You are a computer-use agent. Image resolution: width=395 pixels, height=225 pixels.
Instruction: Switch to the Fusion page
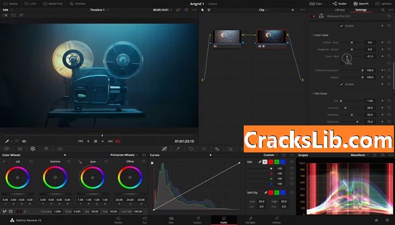(x=197, y=220)
